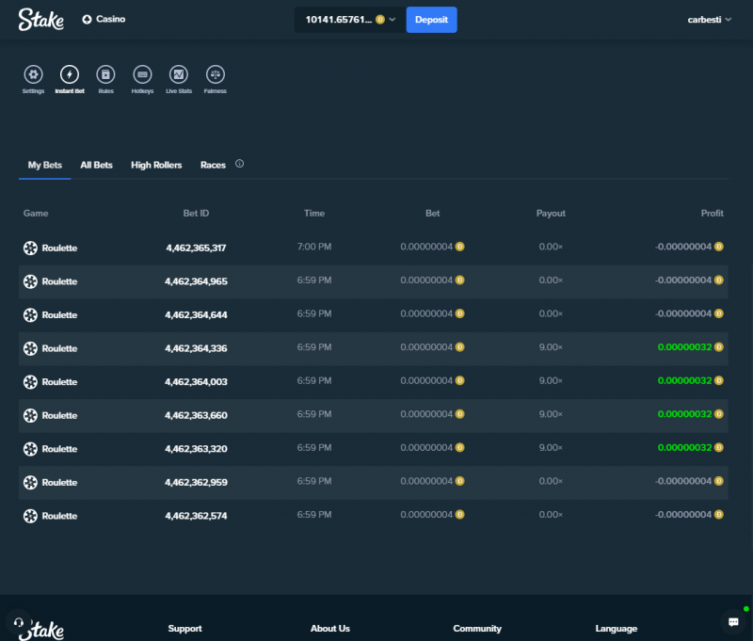The width and height of the screenshot is (753, 641).
Task: Open the Hotkeys keyboard icon
Action: tap(143, 74)
